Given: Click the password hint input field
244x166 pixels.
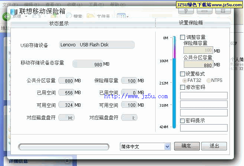Looking at the screenshot, I should coord(204,128).
